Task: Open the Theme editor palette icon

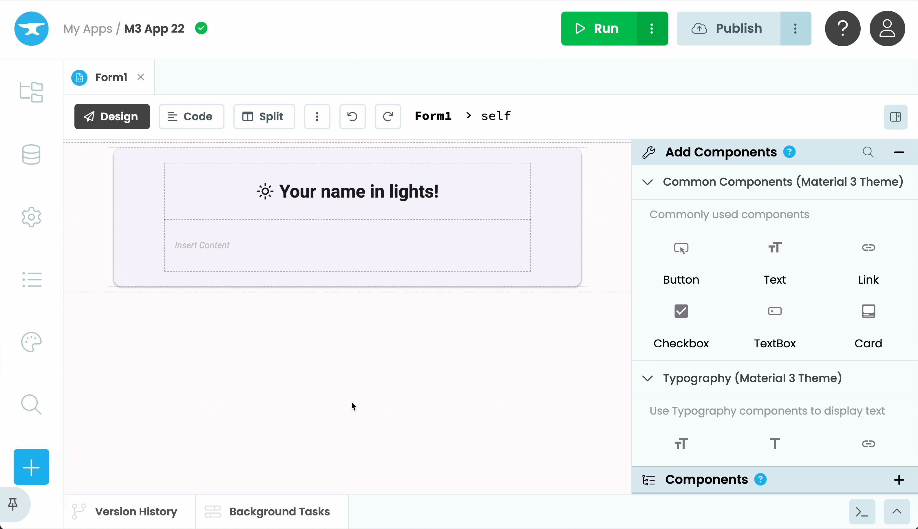Action: (x=31, y=342)
